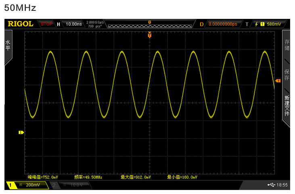
Task: Click the orange trigger position marker at top of grid
Action: click(150, 35)
